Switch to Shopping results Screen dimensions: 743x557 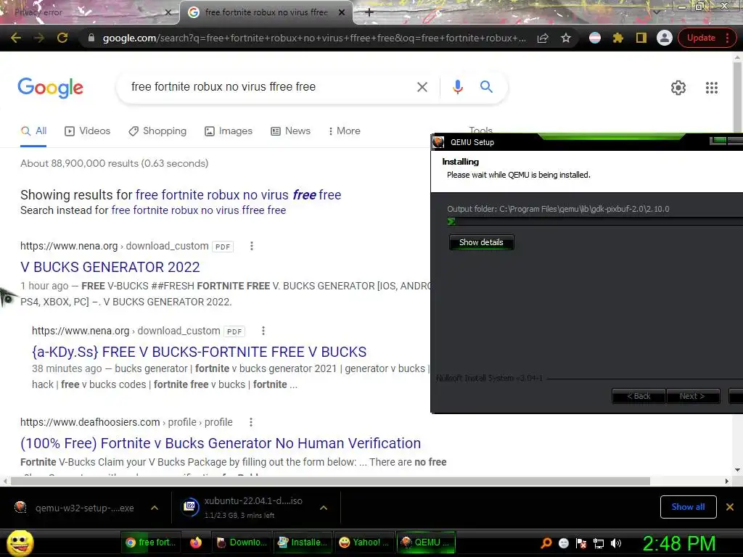point(157,131)
